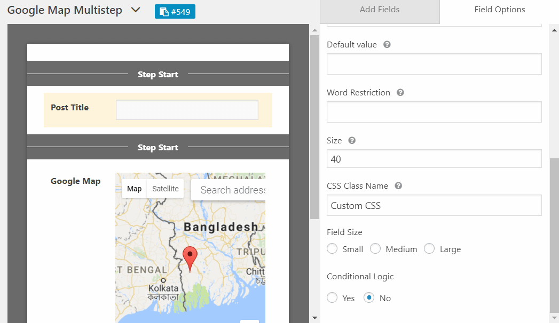The image size is (559, 323).
Task: Click the Post Title text input
Action: (x=187, y=110)
